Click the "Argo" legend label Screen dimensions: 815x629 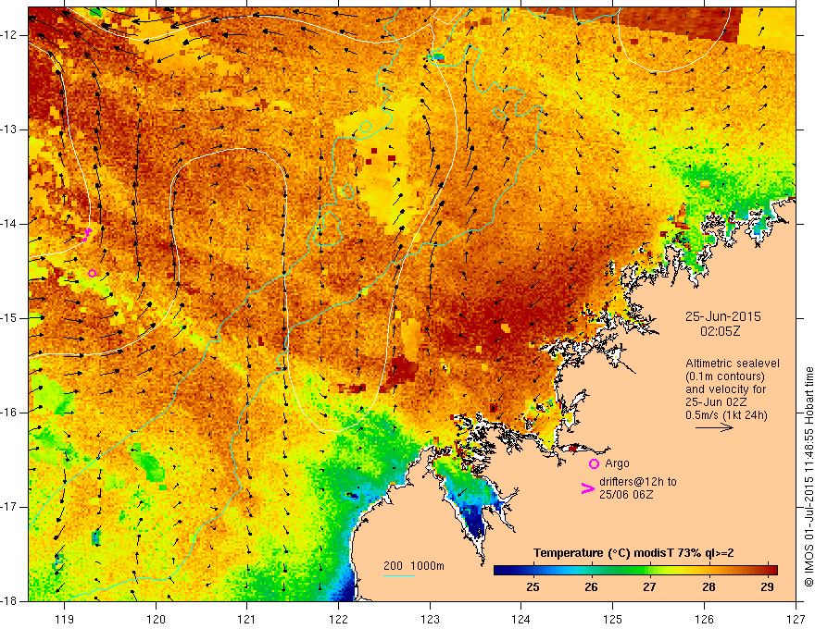click(617, 463)
